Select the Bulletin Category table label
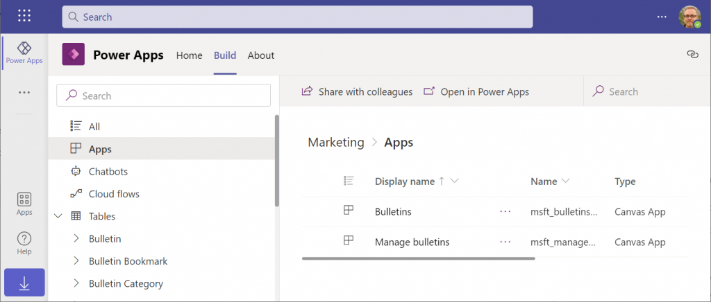Screen dimensions: 711x302 pos(126,284)
